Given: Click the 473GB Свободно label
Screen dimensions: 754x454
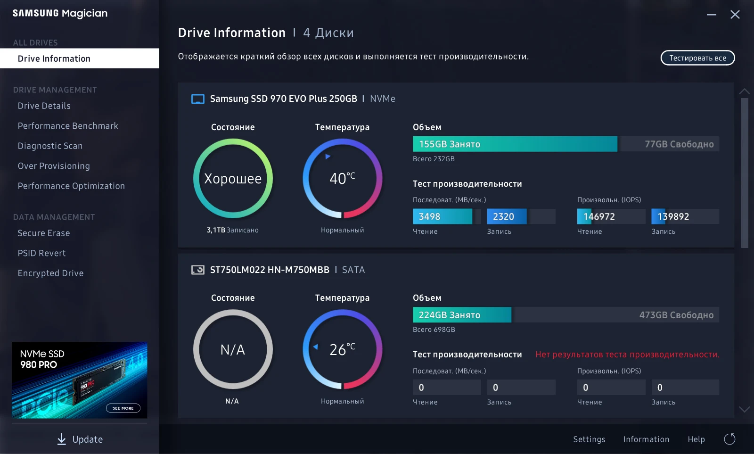Looking at the screenshot, I should pyautogui.click(x=676, y=315).
